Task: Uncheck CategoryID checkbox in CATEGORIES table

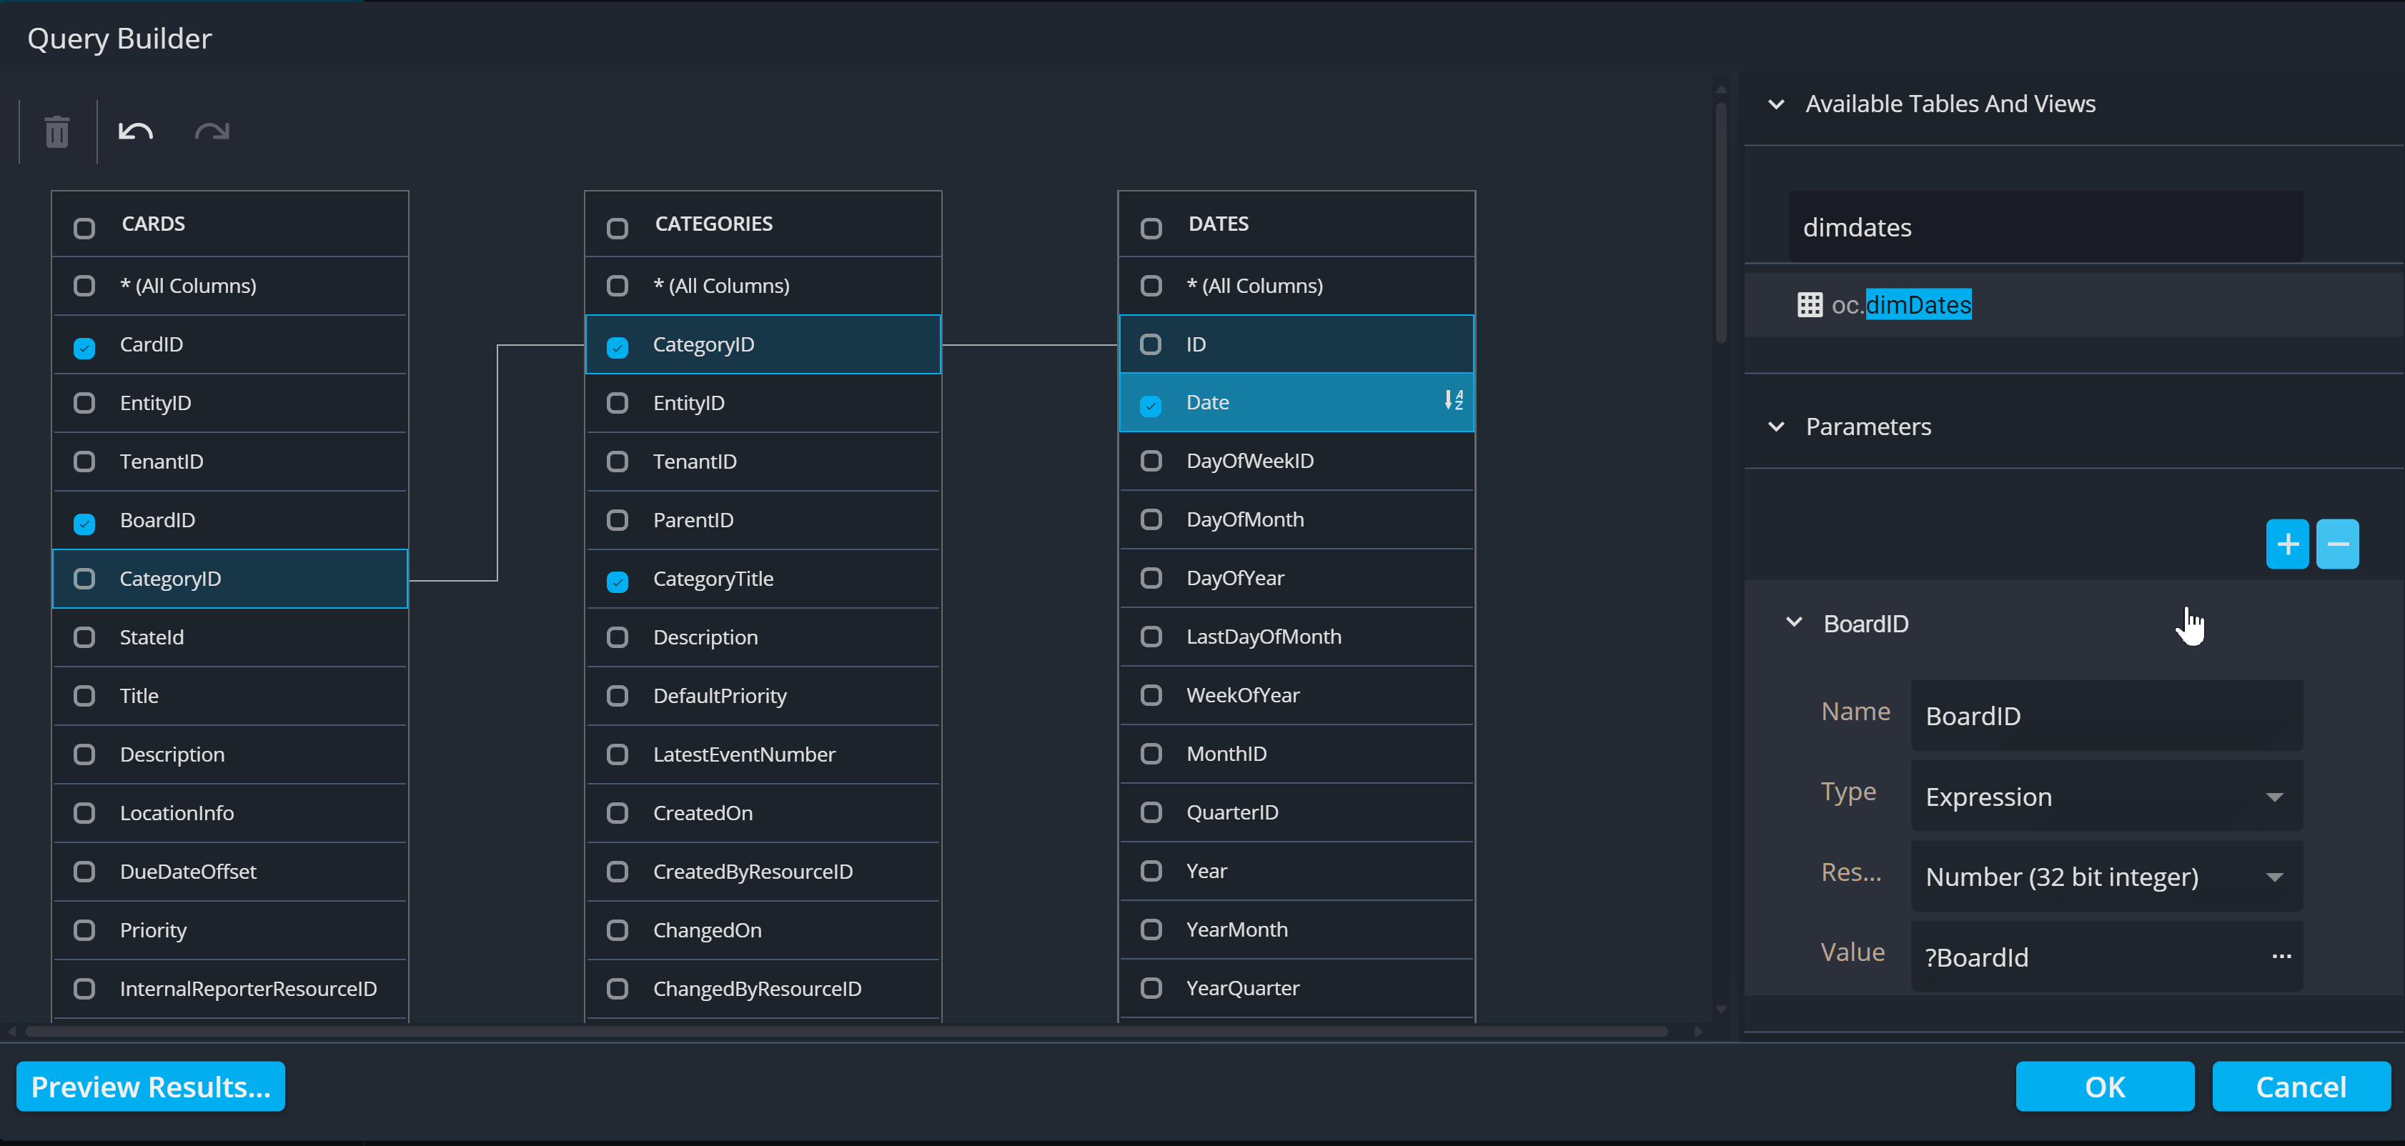Action: [x=617, y=347]
